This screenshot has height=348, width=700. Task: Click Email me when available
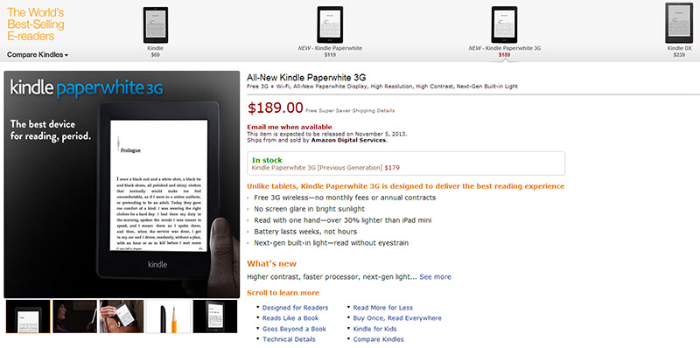tap(290, 127)
